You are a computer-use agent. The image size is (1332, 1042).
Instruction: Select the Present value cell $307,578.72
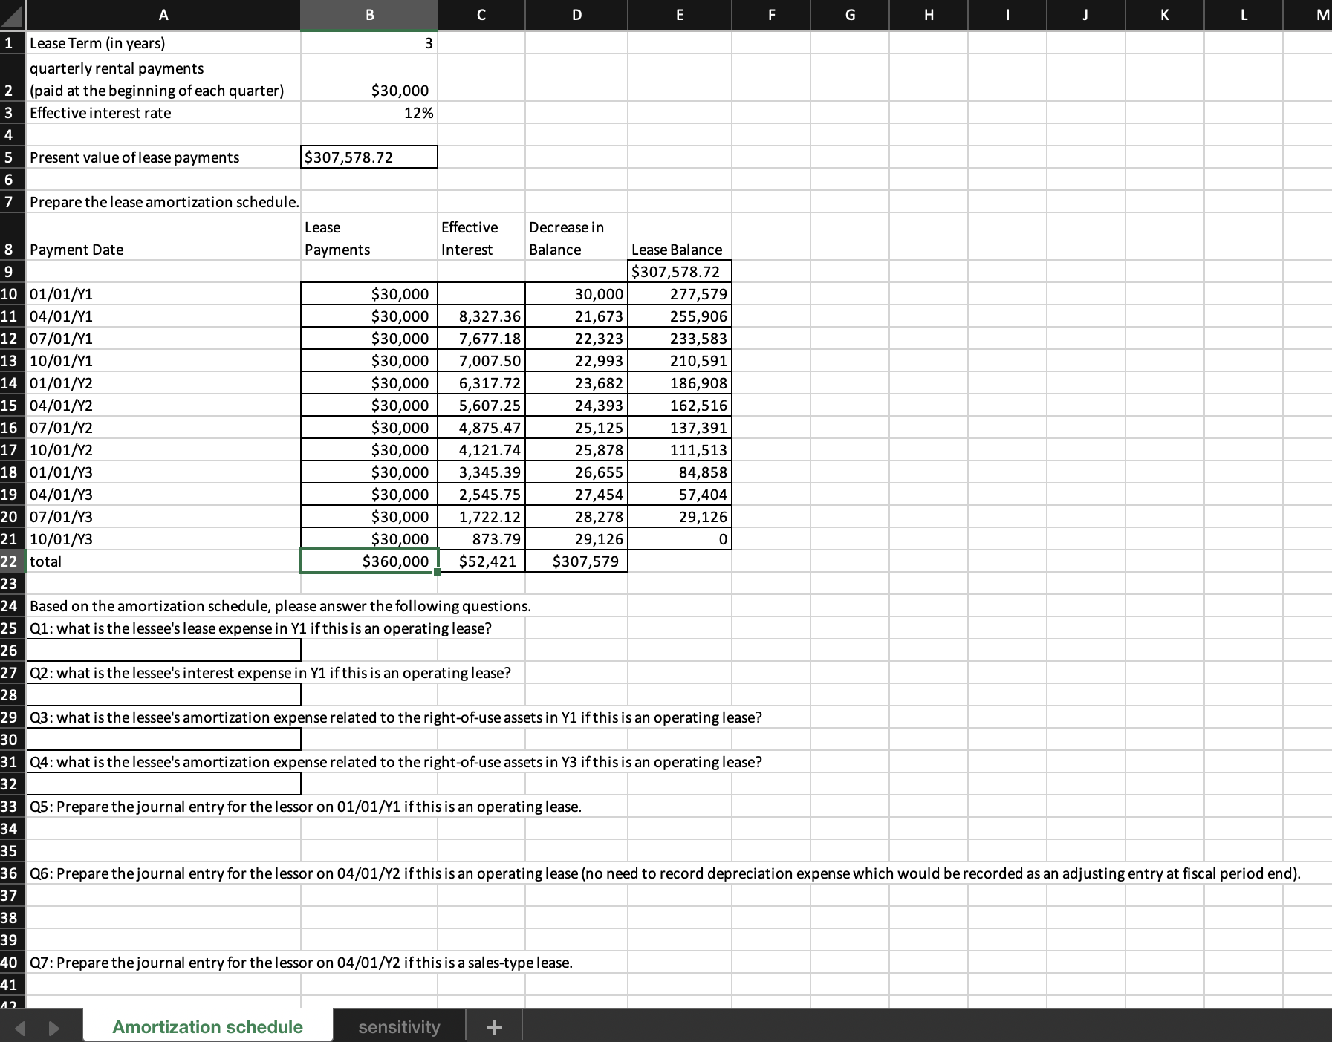368,157
